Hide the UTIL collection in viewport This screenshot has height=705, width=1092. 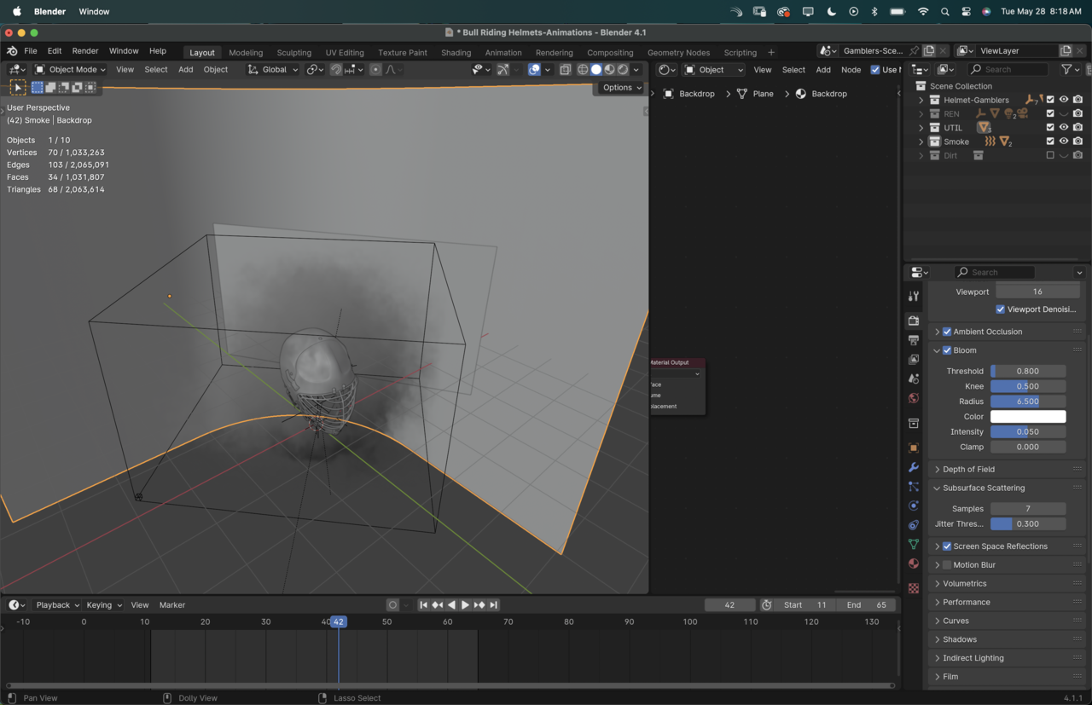coord(1064,128)
